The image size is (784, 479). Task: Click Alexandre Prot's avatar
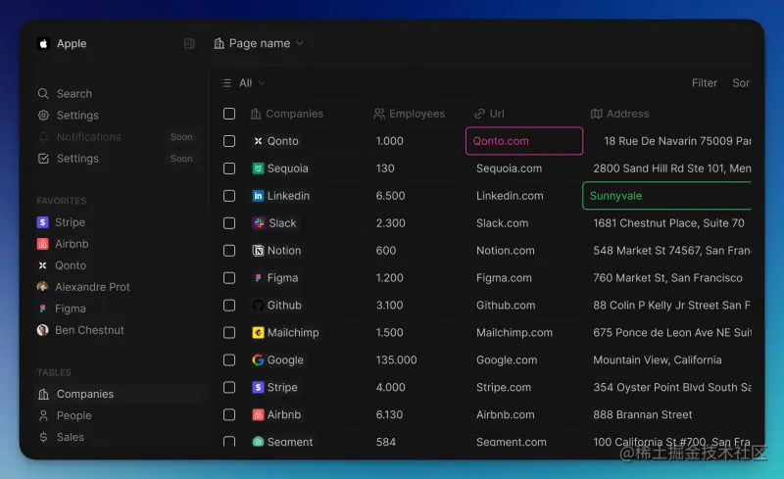tap(43, 286)
